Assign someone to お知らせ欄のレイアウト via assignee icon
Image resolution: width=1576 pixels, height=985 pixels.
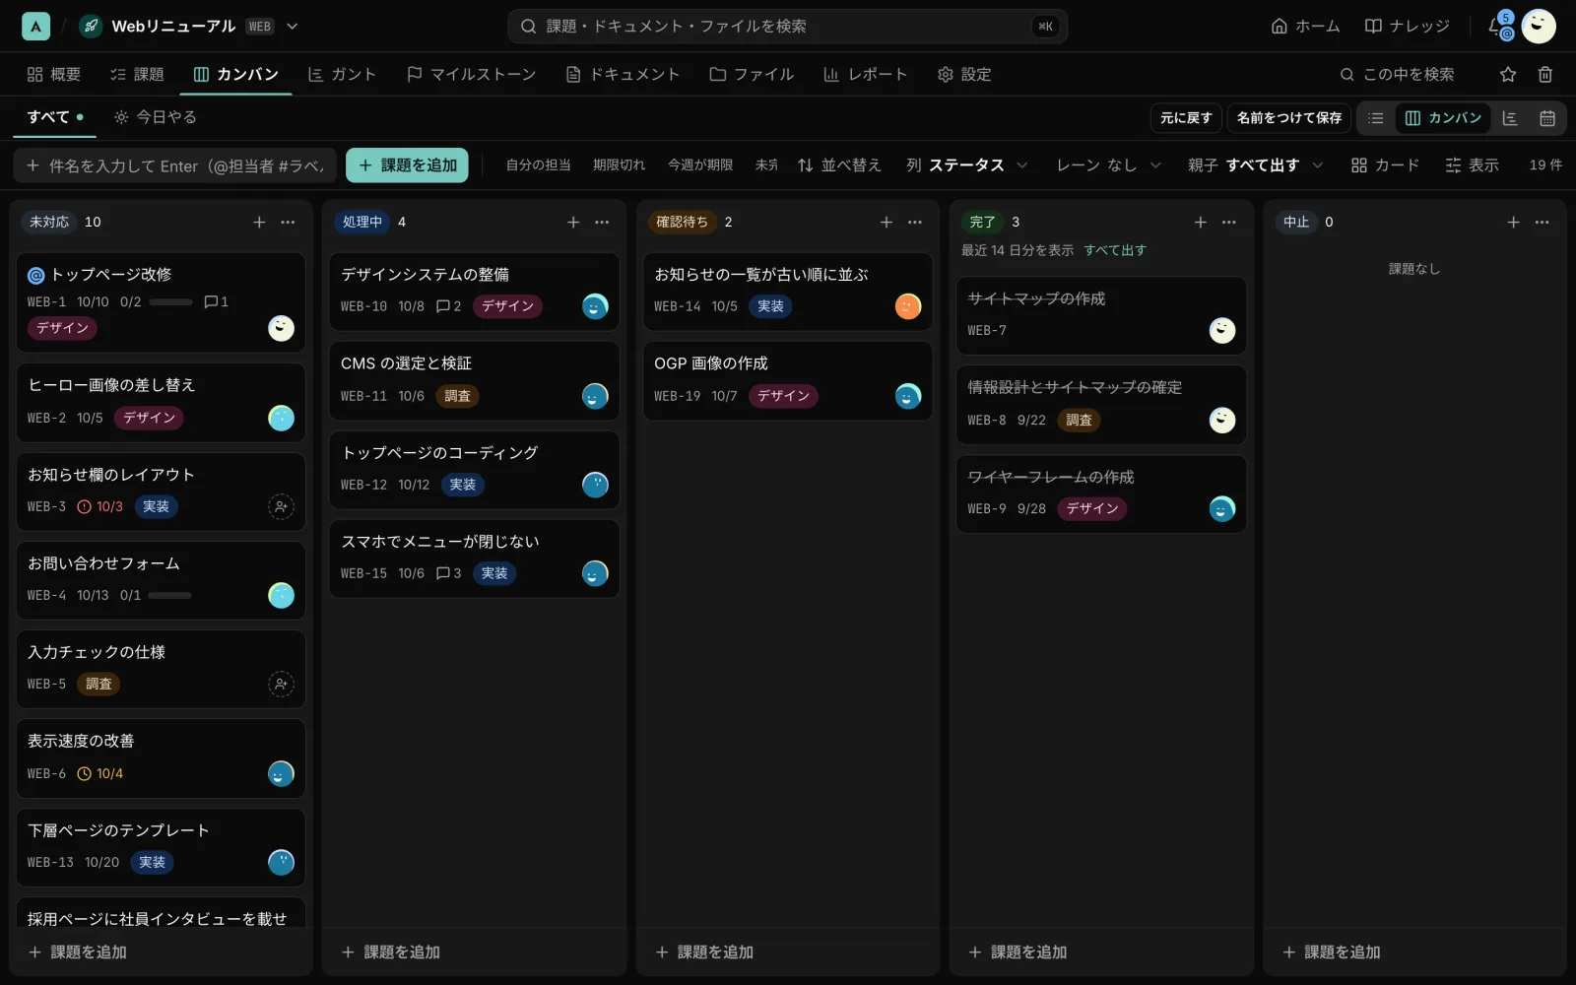tap(281, 506)
